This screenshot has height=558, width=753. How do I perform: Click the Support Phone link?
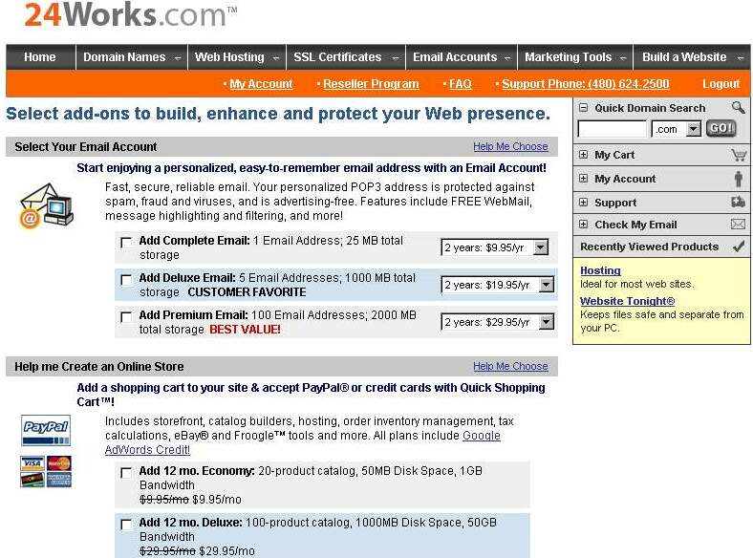[x=586, y=83]
